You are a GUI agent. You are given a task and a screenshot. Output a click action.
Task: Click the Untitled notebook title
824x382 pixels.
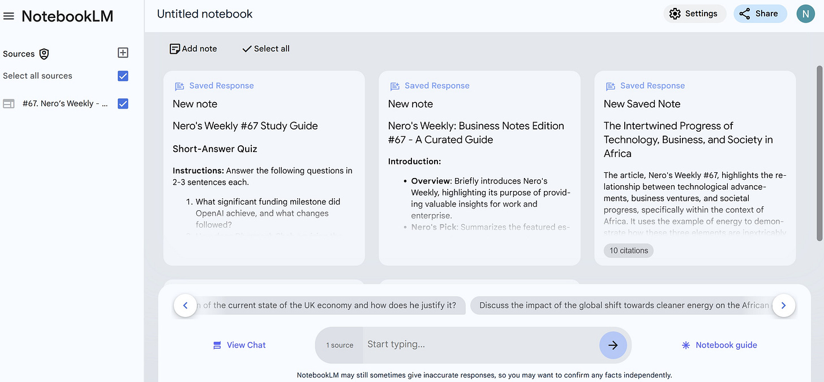[205, 14]
